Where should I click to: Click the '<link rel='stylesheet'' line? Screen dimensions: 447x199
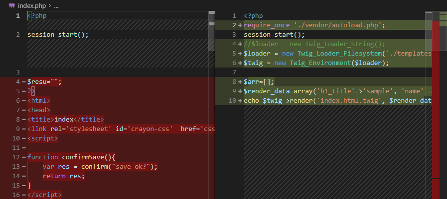(x=121, y=129)
